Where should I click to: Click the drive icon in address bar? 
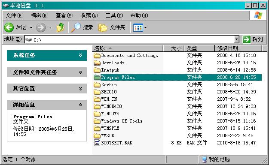point(29,40)
